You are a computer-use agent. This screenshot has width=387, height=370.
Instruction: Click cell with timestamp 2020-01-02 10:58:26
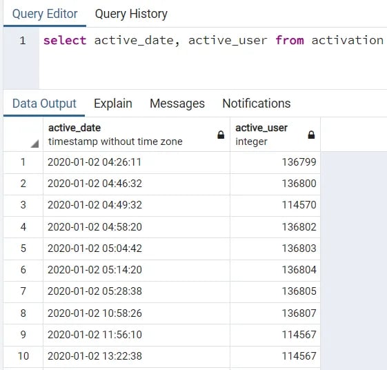(137, 313)
